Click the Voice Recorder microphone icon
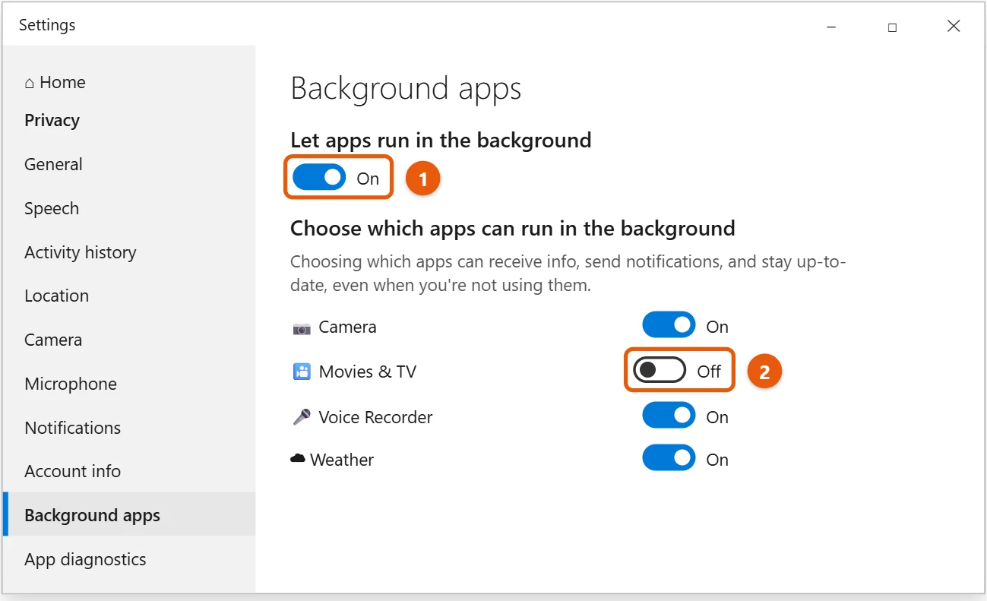Screen dimensions: 987x601 coord(302,417)
